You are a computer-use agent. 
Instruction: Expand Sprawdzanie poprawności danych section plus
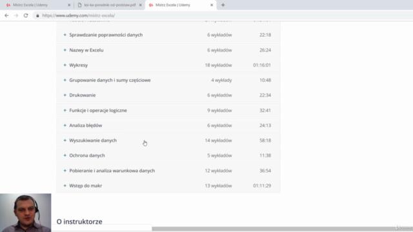[65, 35]
